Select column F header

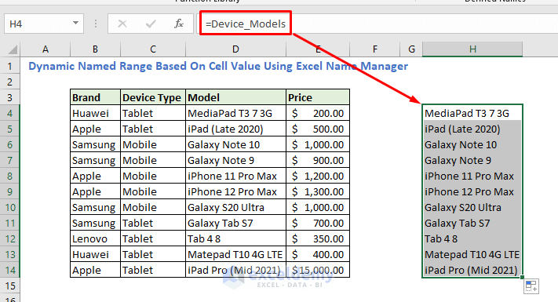click(374, 49)
